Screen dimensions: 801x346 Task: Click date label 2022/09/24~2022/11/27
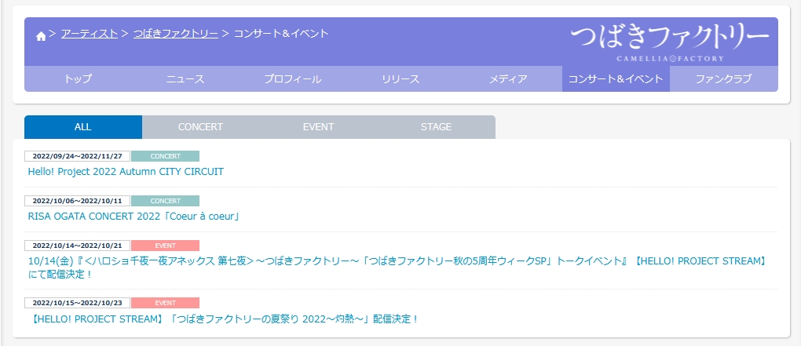coord(77,156)
